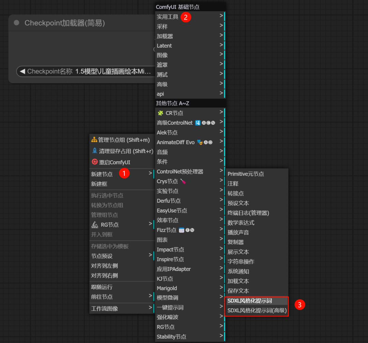Open the Impact节点 submenu

point(190,250)
